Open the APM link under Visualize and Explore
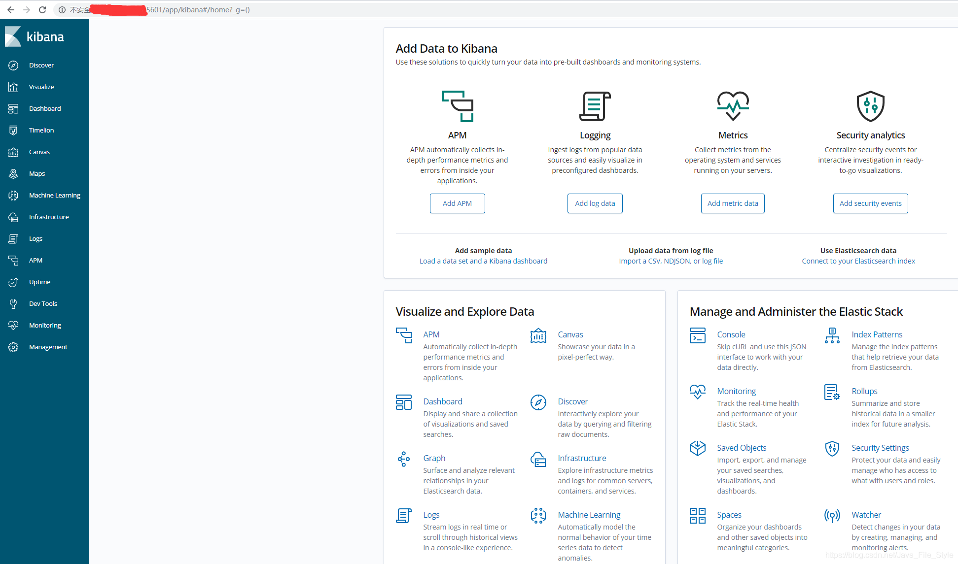Screen dimensions: 958x564 pyautogui.click(x=431, y=334)
